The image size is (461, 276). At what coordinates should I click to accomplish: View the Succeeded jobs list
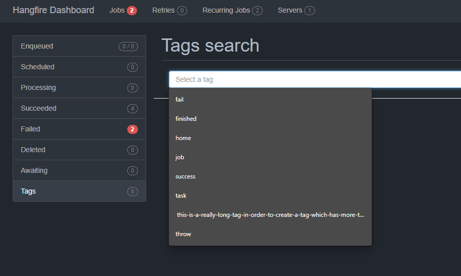pyautogui.click(x=80, y=108)
